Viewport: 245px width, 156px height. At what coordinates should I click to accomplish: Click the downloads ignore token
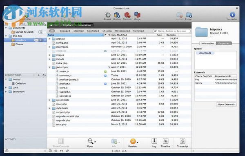205,53
